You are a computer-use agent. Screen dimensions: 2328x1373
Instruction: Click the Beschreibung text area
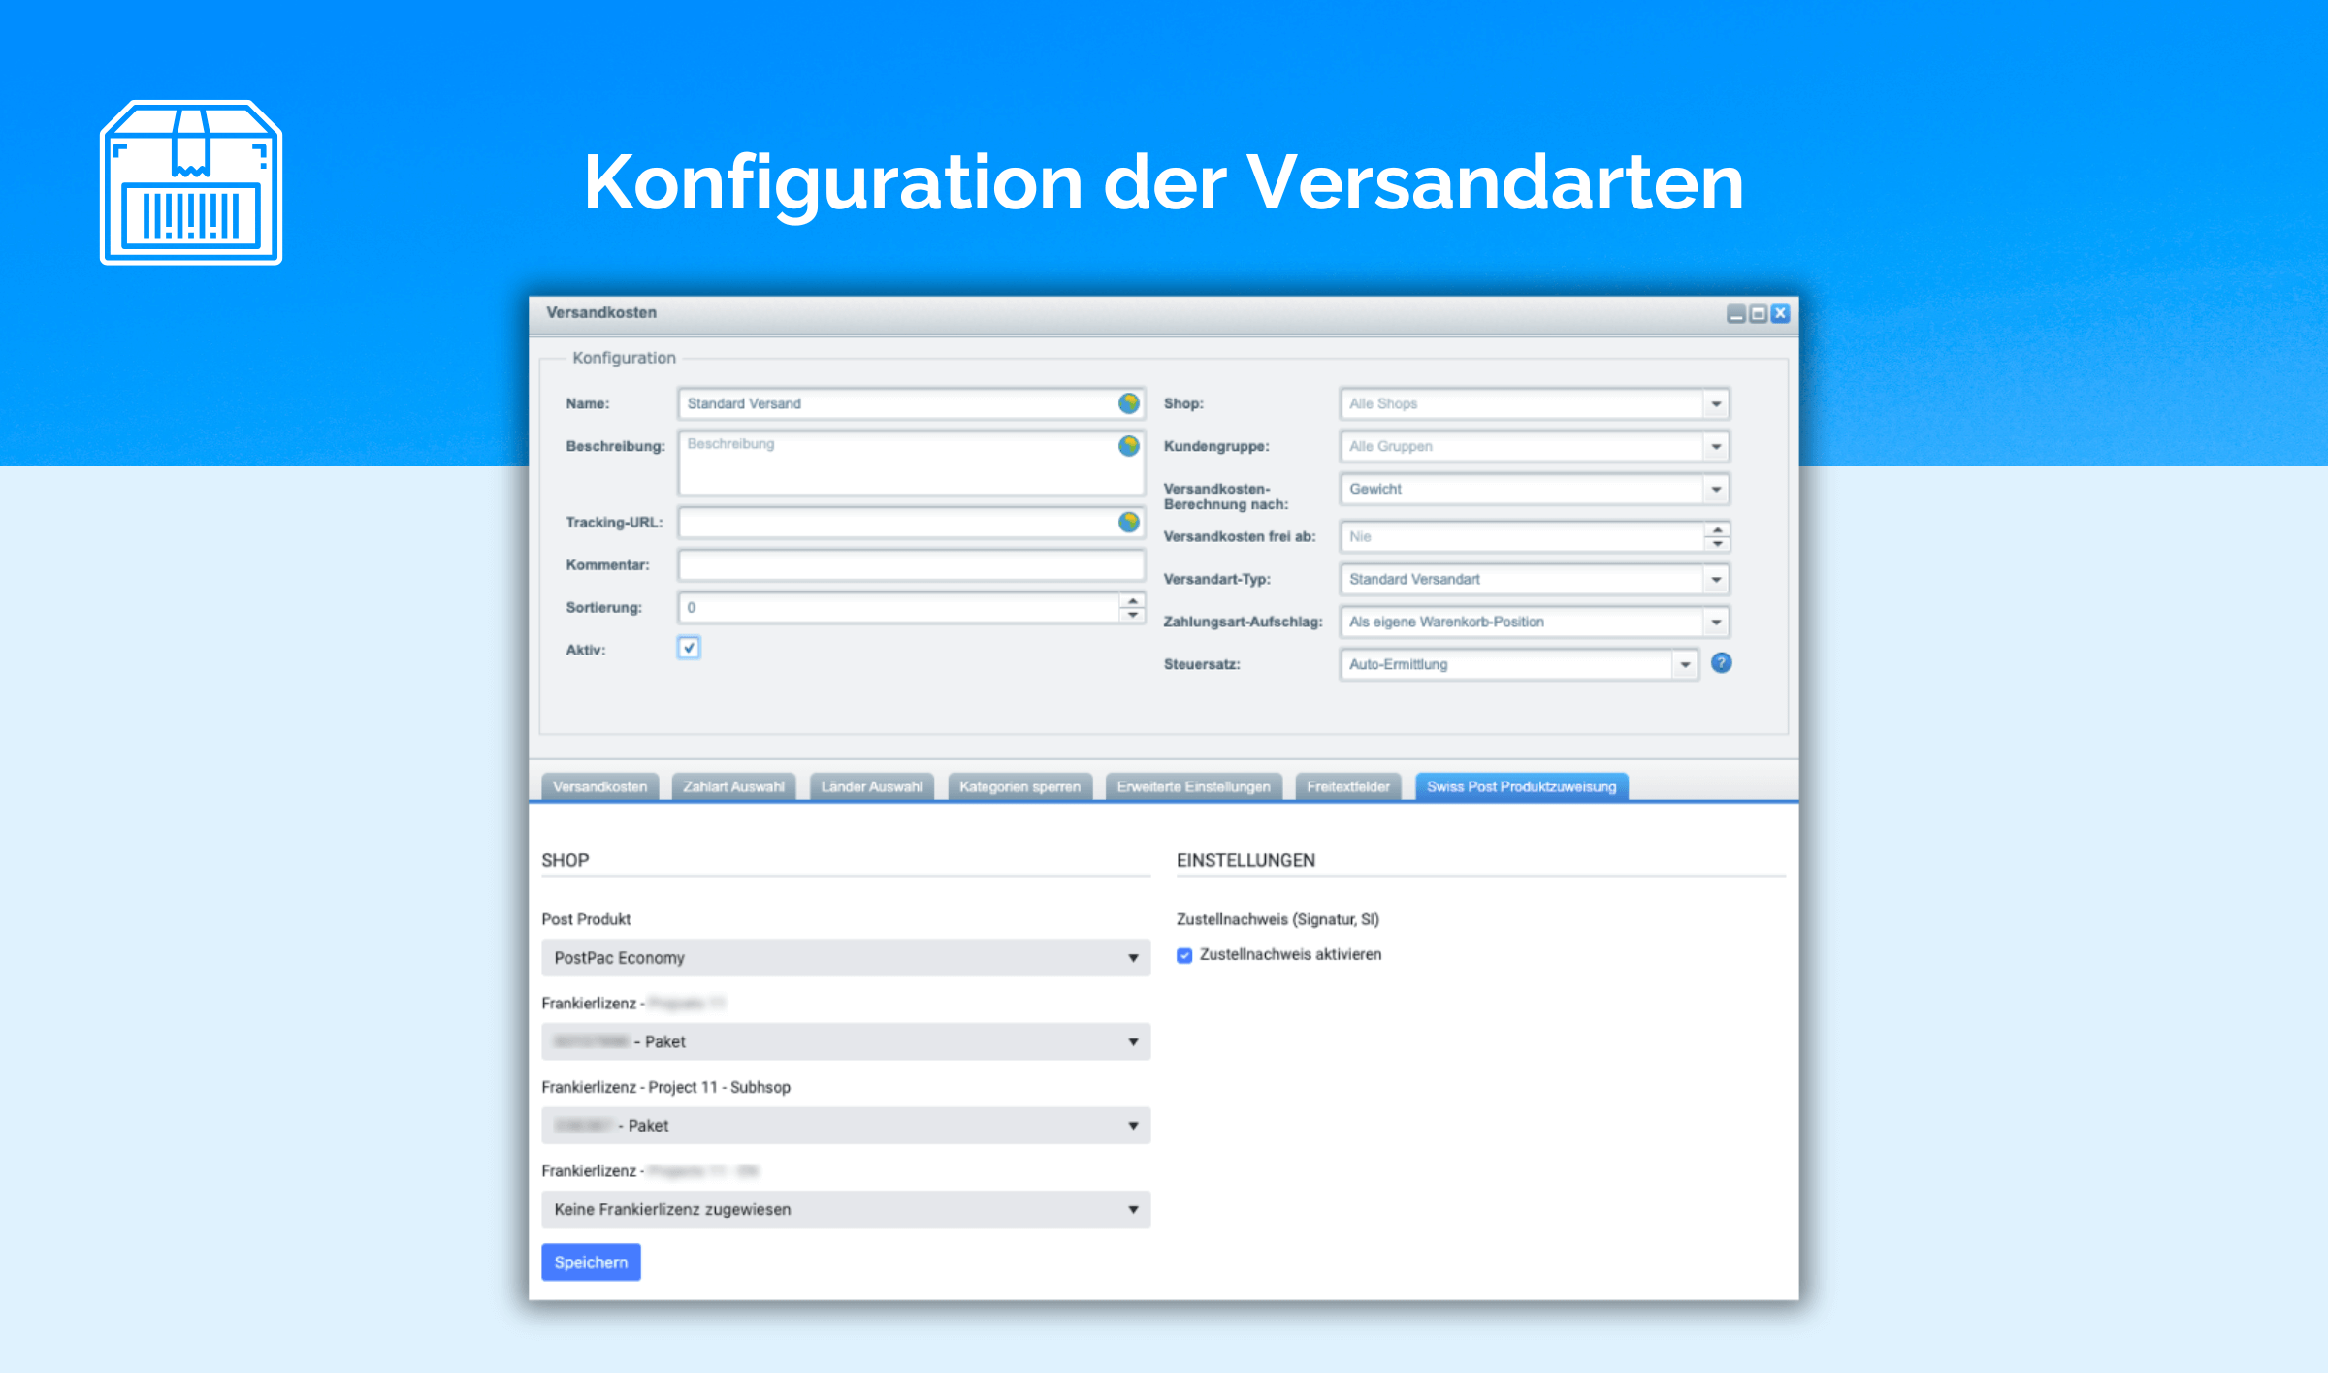tap(912, 463)
